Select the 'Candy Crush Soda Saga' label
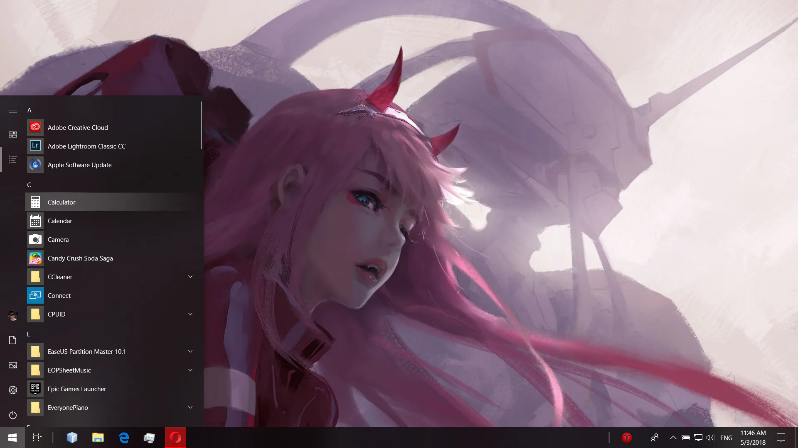Screen dimensions: 798x448 pyautogui.click(x=80, y=258)
